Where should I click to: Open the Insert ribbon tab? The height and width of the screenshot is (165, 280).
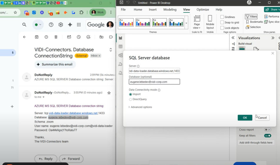(x=153, y=10)
